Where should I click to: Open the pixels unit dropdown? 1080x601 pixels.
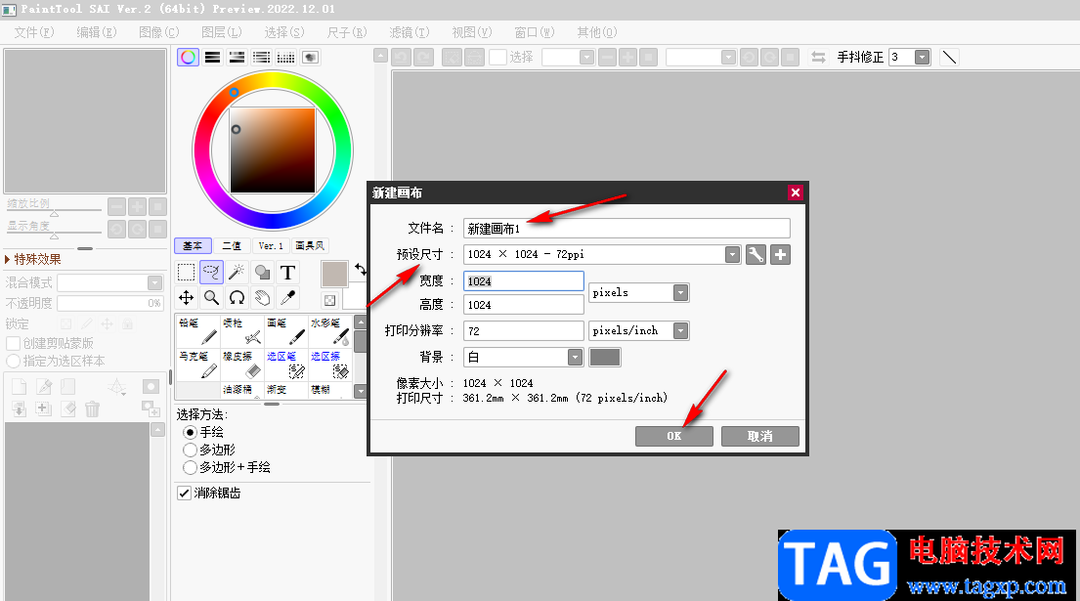click(x=680, y=293)
